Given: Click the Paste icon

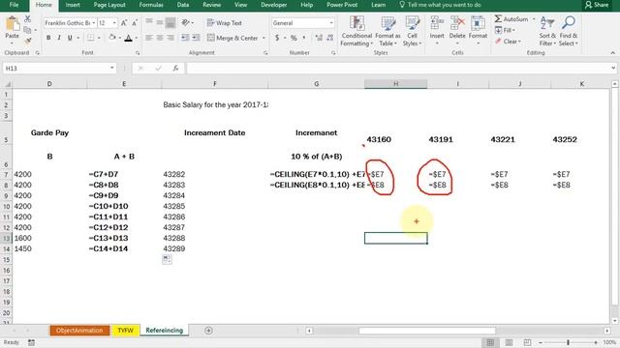Looking at the screenshot, I should coord(13,24).
